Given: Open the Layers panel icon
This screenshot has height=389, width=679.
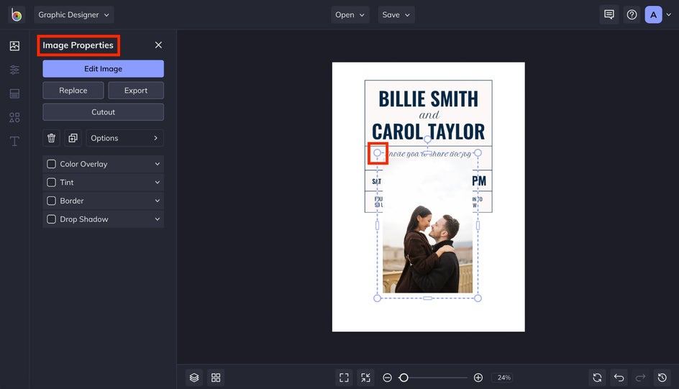Looking at the screenshot, I should coord(194,377).
